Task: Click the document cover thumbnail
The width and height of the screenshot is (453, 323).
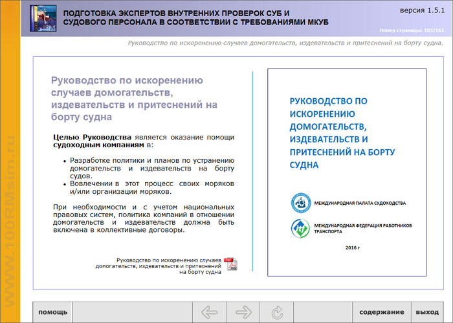Action: click(x=347, y=172)
